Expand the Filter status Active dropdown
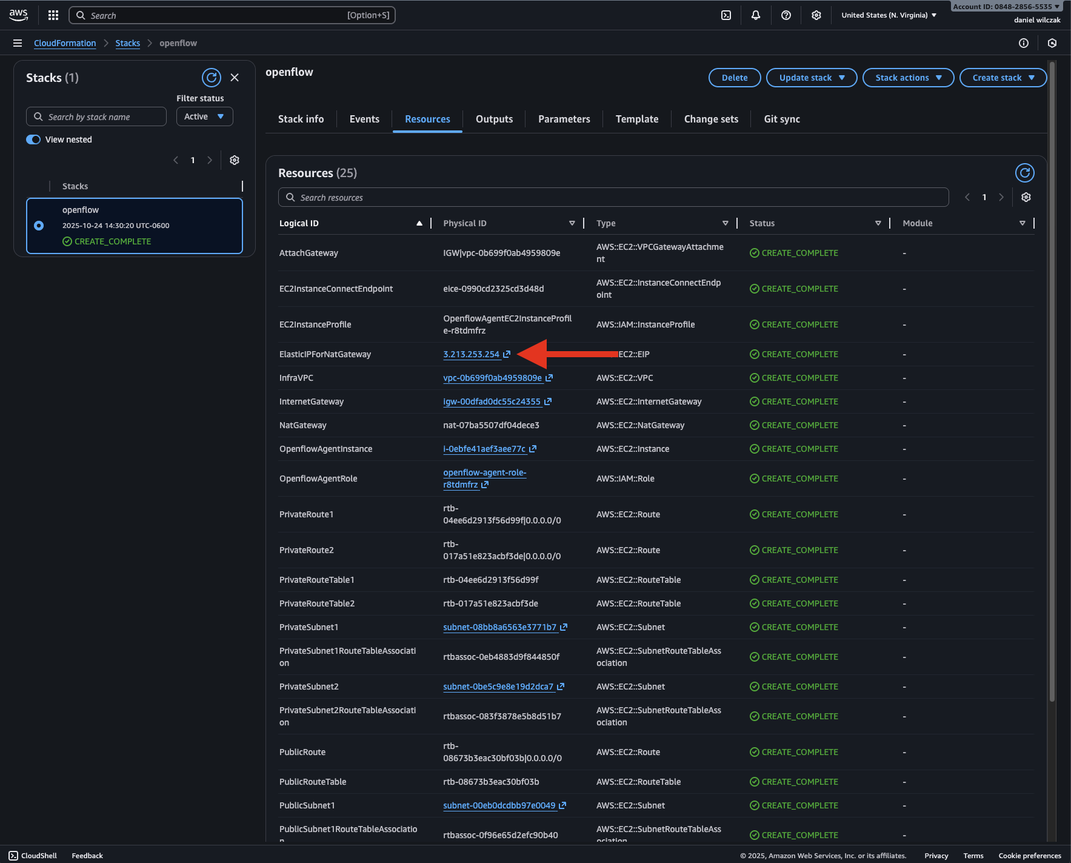The image size is (1071, 863). click(204, 116)
